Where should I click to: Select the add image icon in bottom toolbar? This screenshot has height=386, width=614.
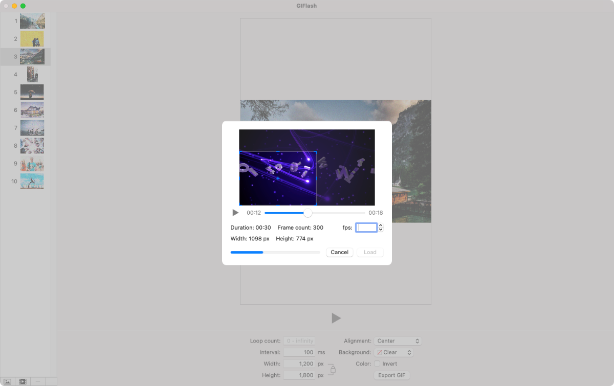click(x=7, y=381)
